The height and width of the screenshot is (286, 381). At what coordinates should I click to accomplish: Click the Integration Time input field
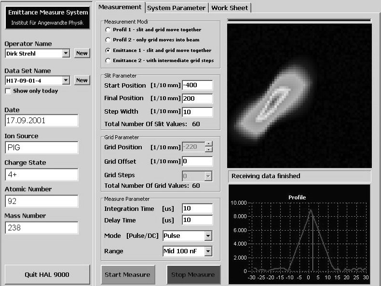(197, 208)
